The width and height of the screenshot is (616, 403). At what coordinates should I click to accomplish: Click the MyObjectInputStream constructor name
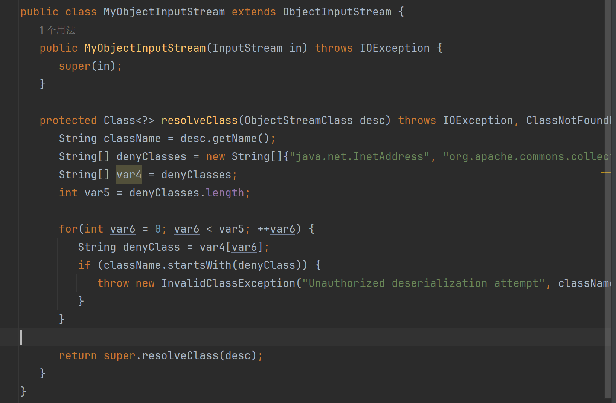tap(145, 48)
